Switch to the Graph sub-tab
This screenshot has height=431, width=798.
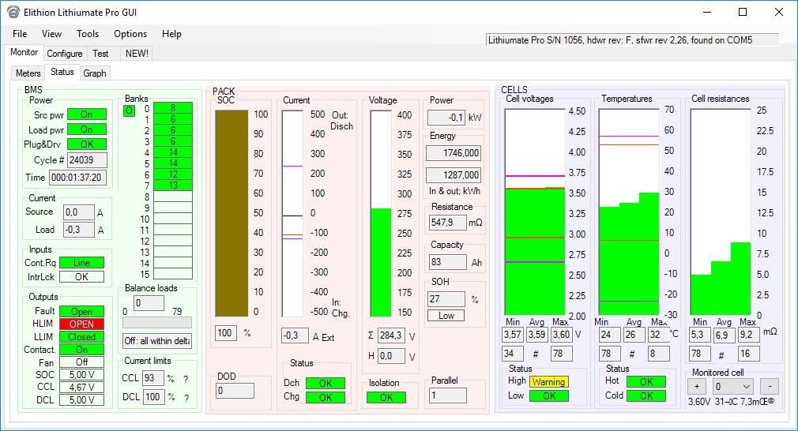95,73
